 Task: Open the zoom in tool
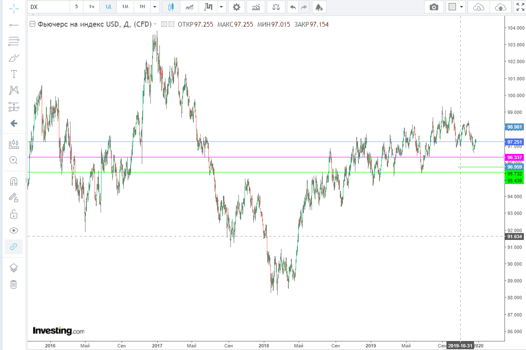coord(14,160)
